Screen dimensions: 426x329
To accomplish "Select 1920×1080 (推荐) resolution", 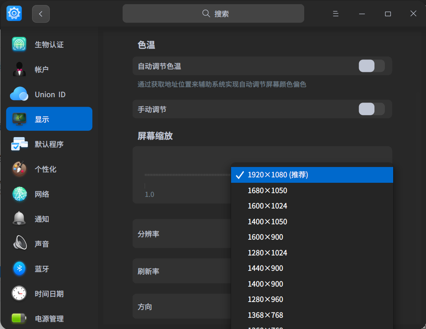I will [312, 175].
